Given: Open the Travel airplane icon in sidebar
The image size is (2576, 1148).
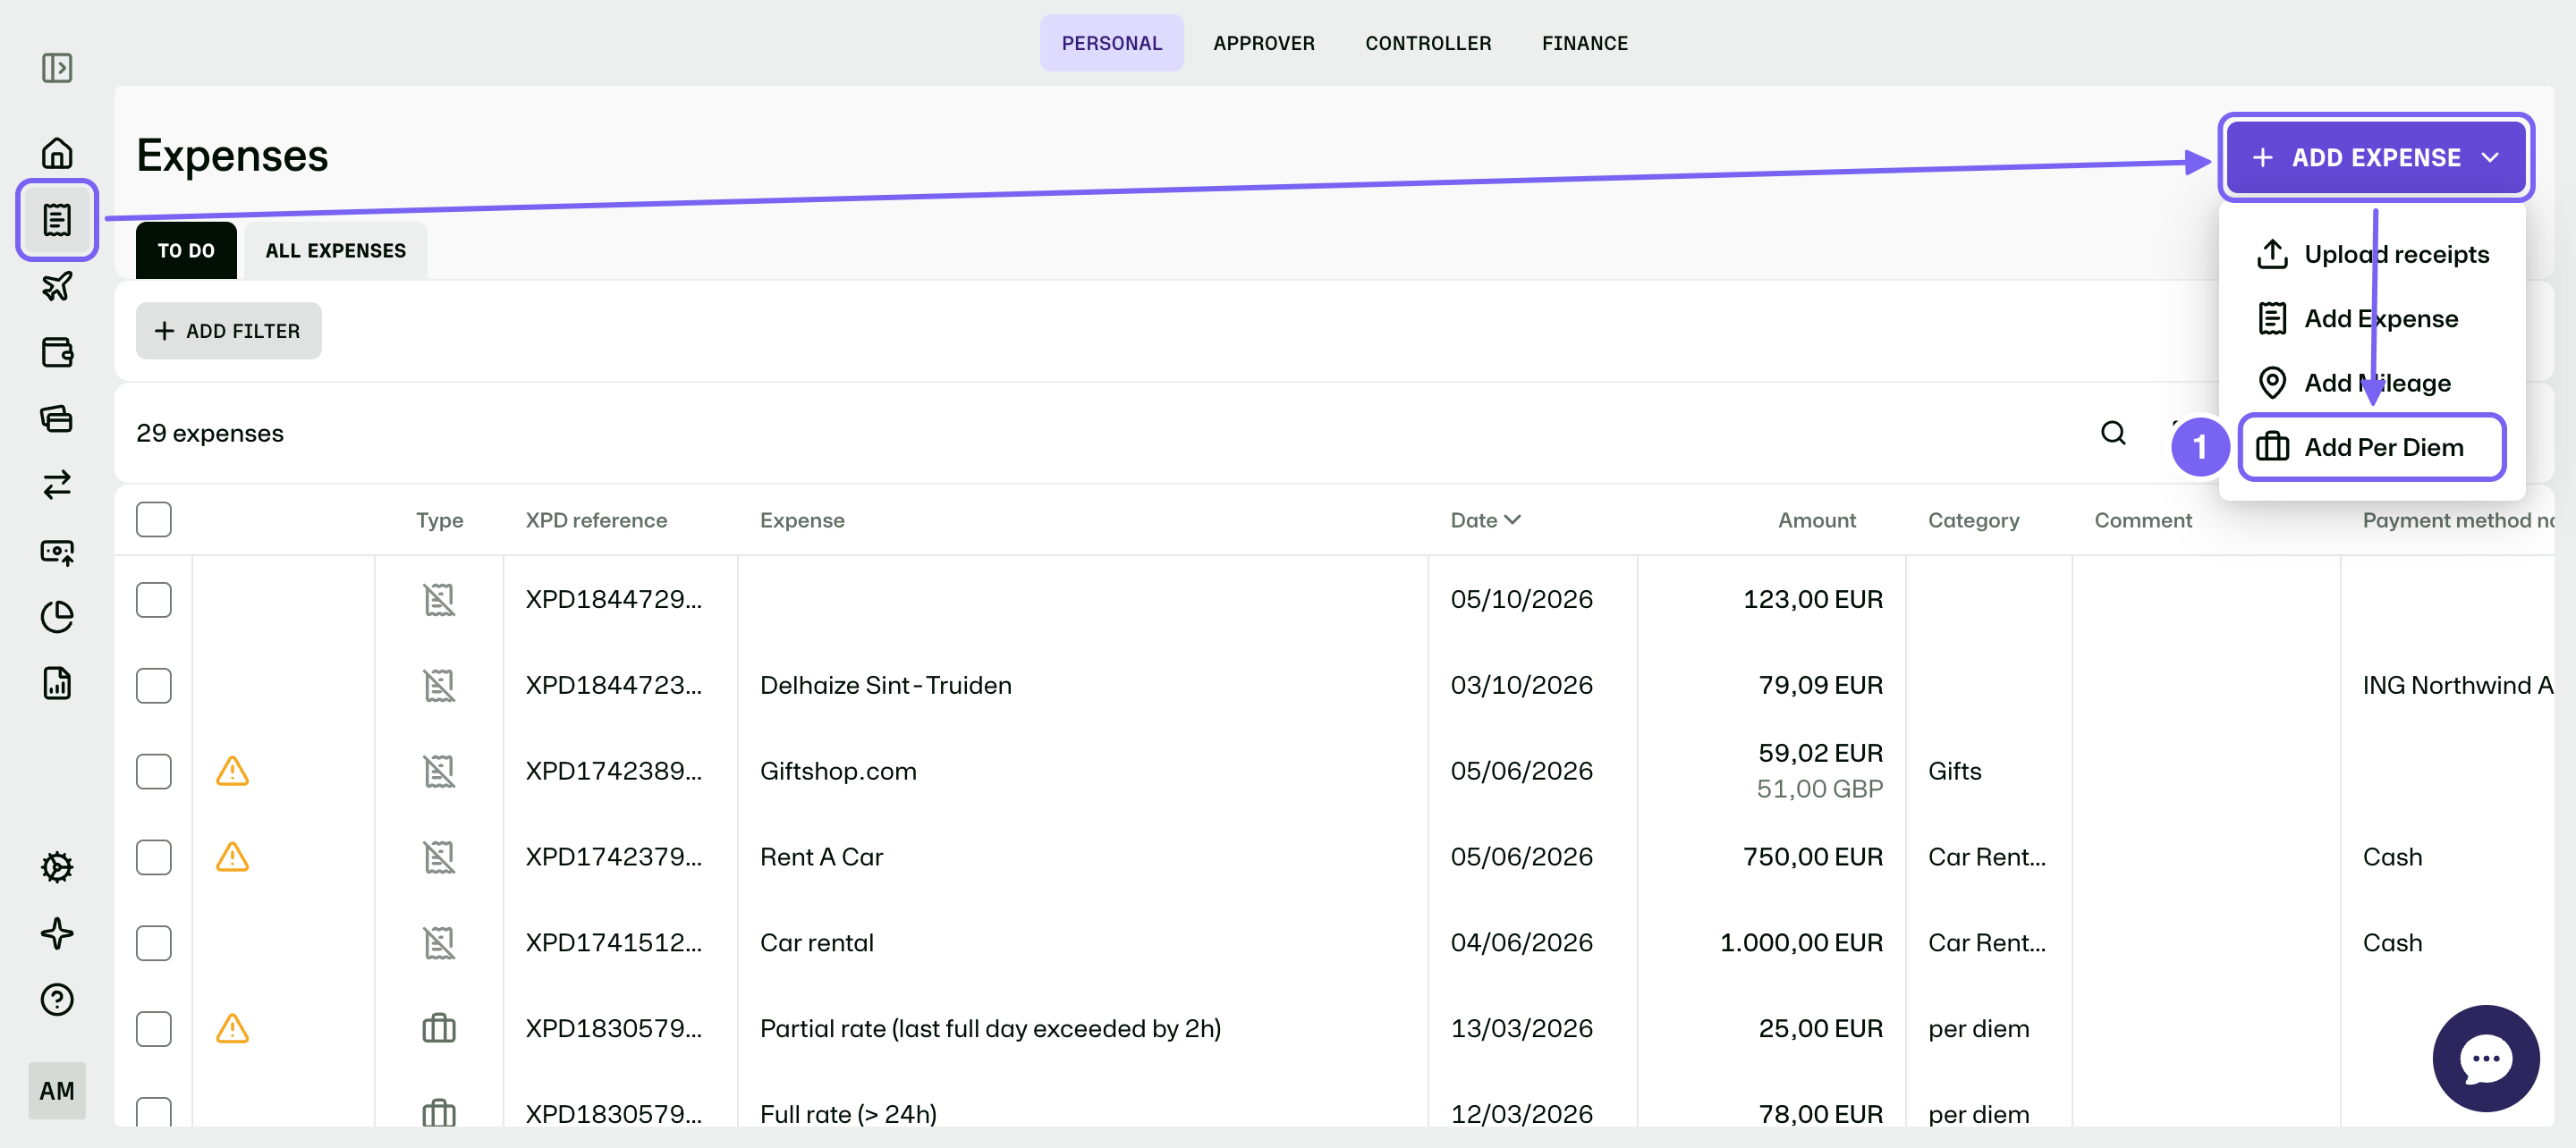Looking at the screenshot, I should [x=57, y=286].
